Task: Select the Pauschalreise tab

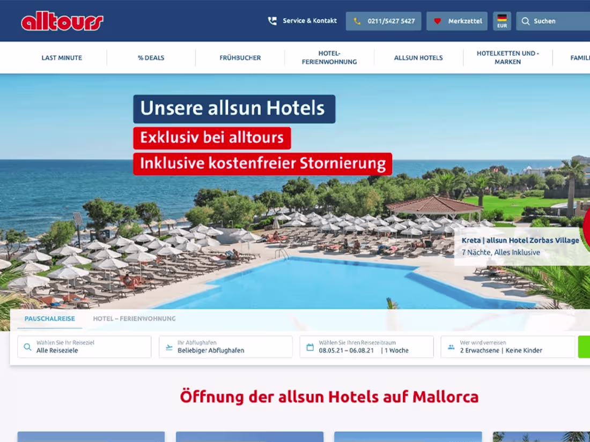Action: click(50, 318)
